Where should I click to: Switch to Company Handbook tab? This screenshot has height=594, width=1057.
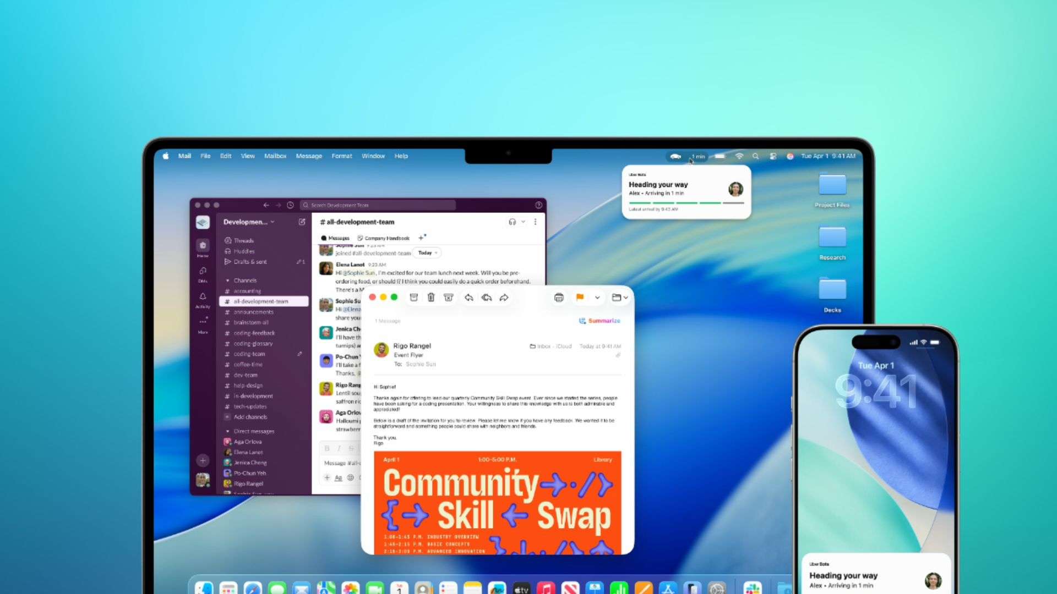coord(384,238)
